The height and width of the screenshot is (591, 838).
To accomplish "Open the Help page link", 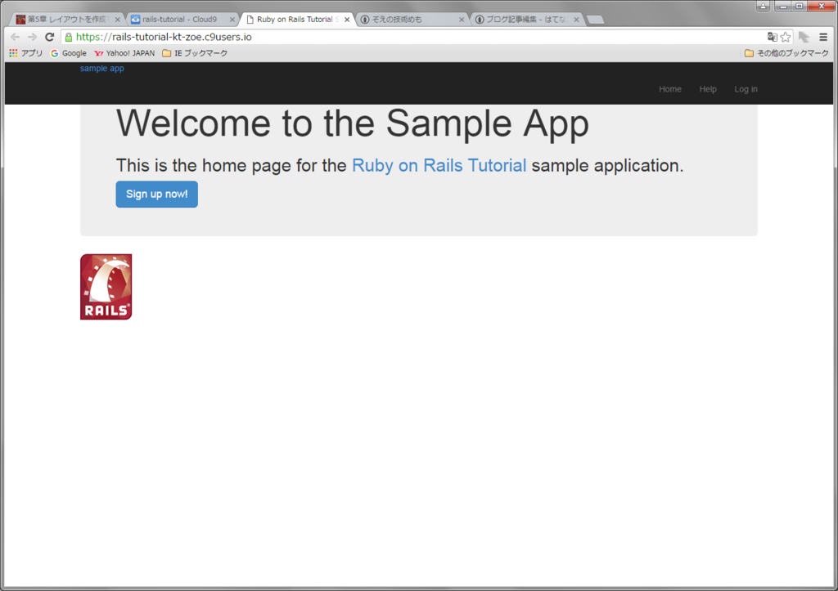I will pyautogui.click(x=708, y=89).
